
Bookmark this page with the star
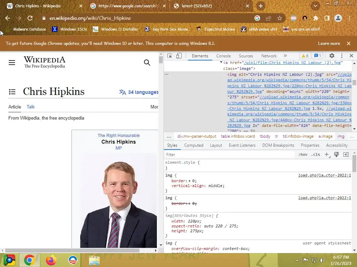[x=280, y=18]
